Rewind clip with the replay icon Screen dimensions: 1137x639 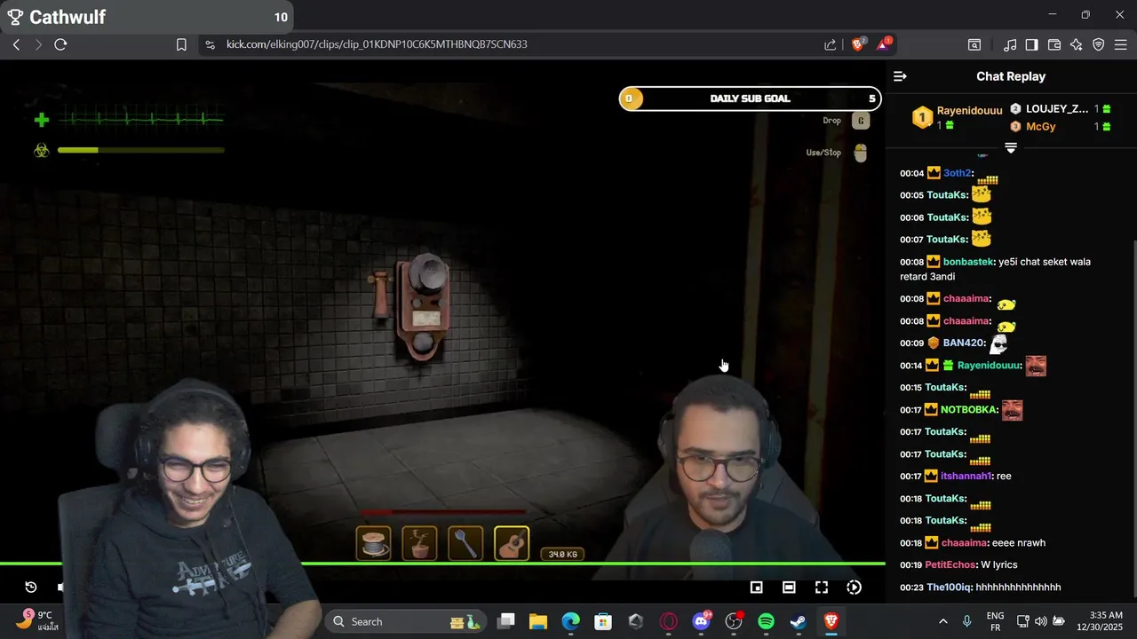click(x=30, y=587)
